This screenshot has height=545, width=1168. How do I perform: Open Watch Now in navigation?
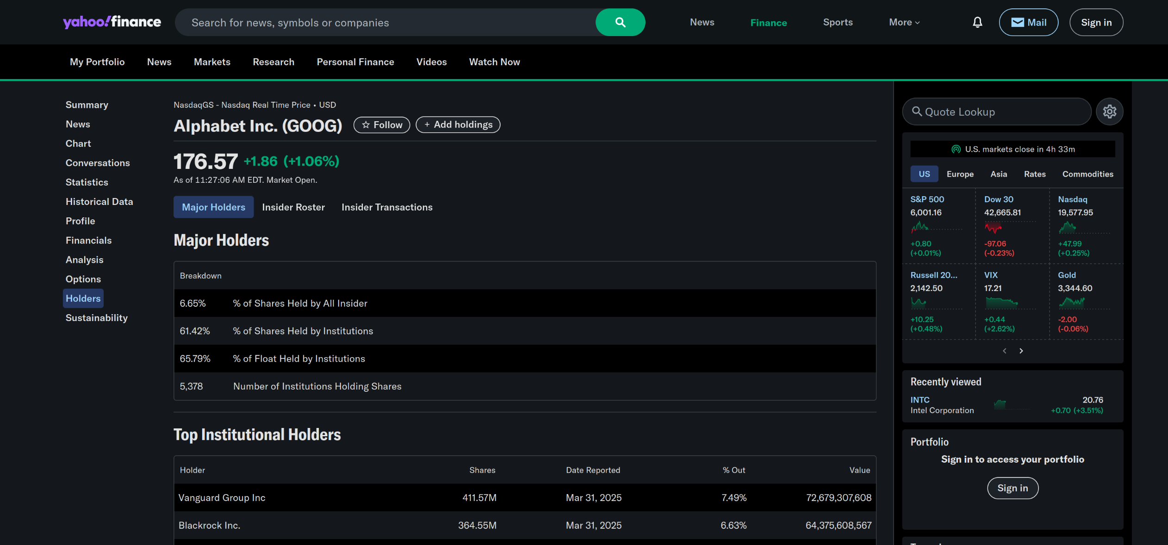click(x=494, y=62)
